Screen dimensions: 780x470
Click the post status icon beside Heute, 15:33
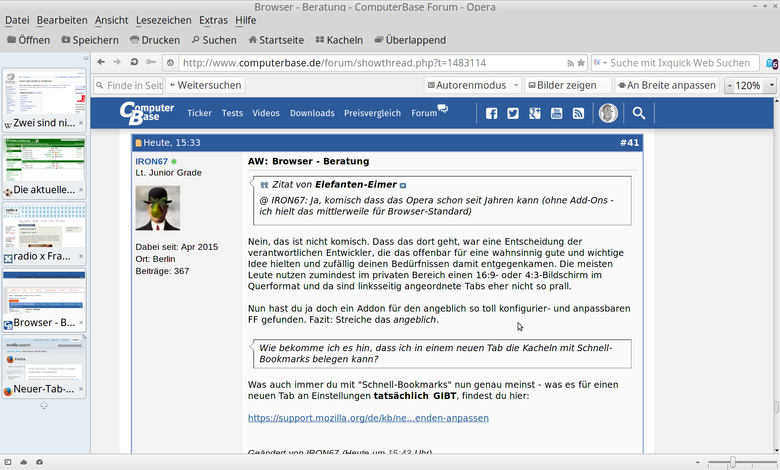coord(138,143)
